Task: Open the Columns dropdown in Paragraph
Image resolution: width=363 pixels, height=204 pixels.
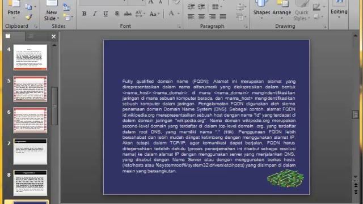Action: pos(217,6)
